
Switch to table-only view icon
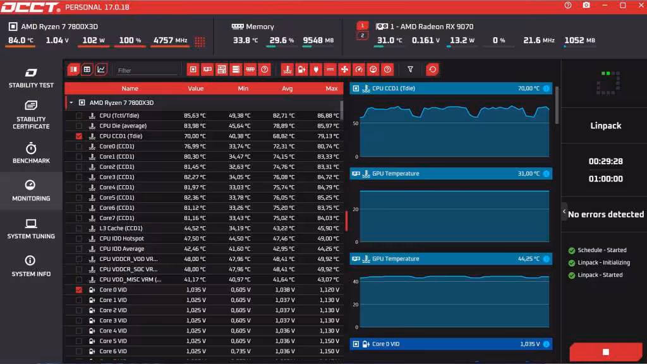[87, 70]
